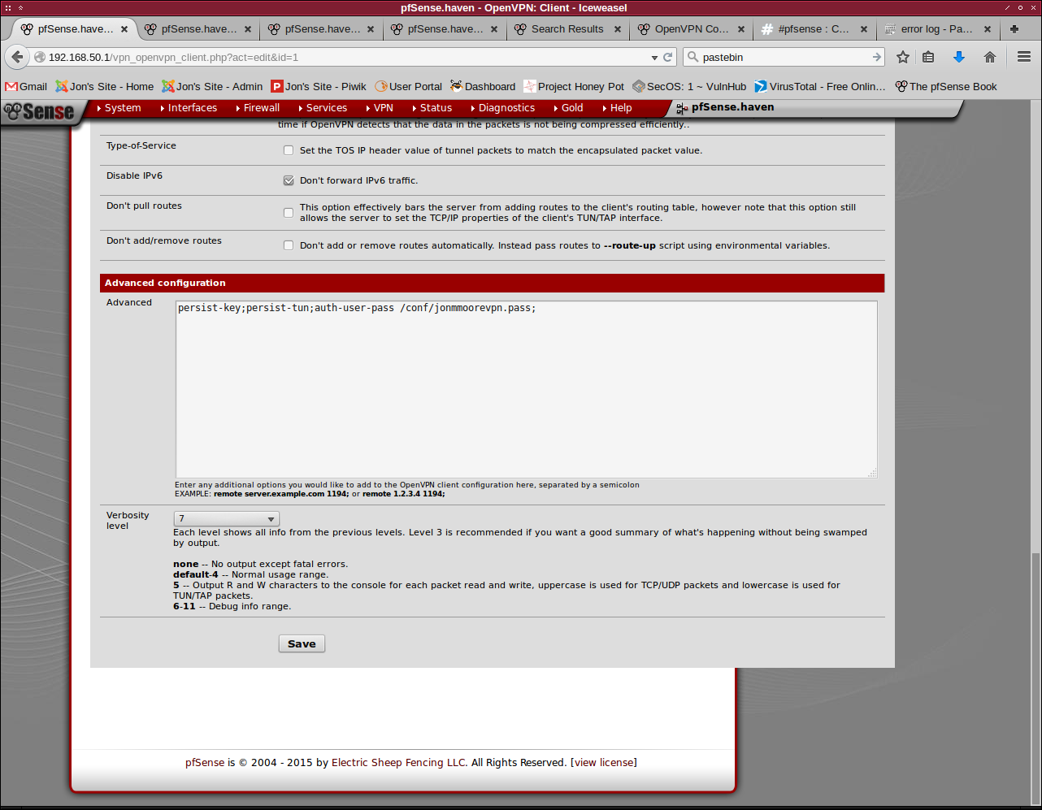Click the pfSense footer link
The width and height of the screenshot is (1042, 810).
click(205, 763)
